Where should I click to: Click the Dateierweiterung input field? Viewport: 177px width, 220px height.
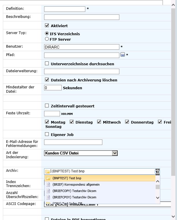click(x=82, y=71)
